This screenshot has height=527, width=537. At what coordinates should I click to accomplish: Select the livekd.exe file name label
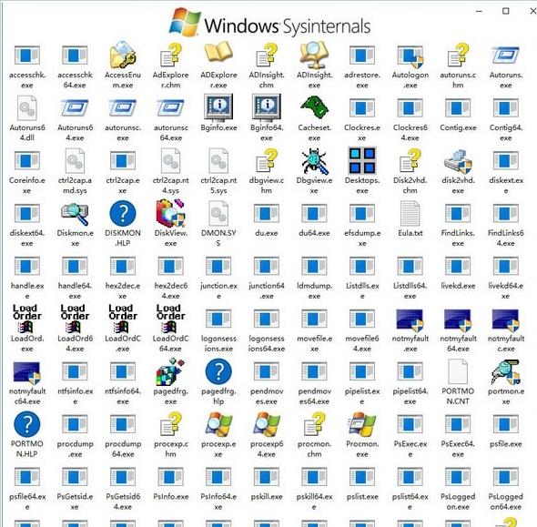coord(458,286)
